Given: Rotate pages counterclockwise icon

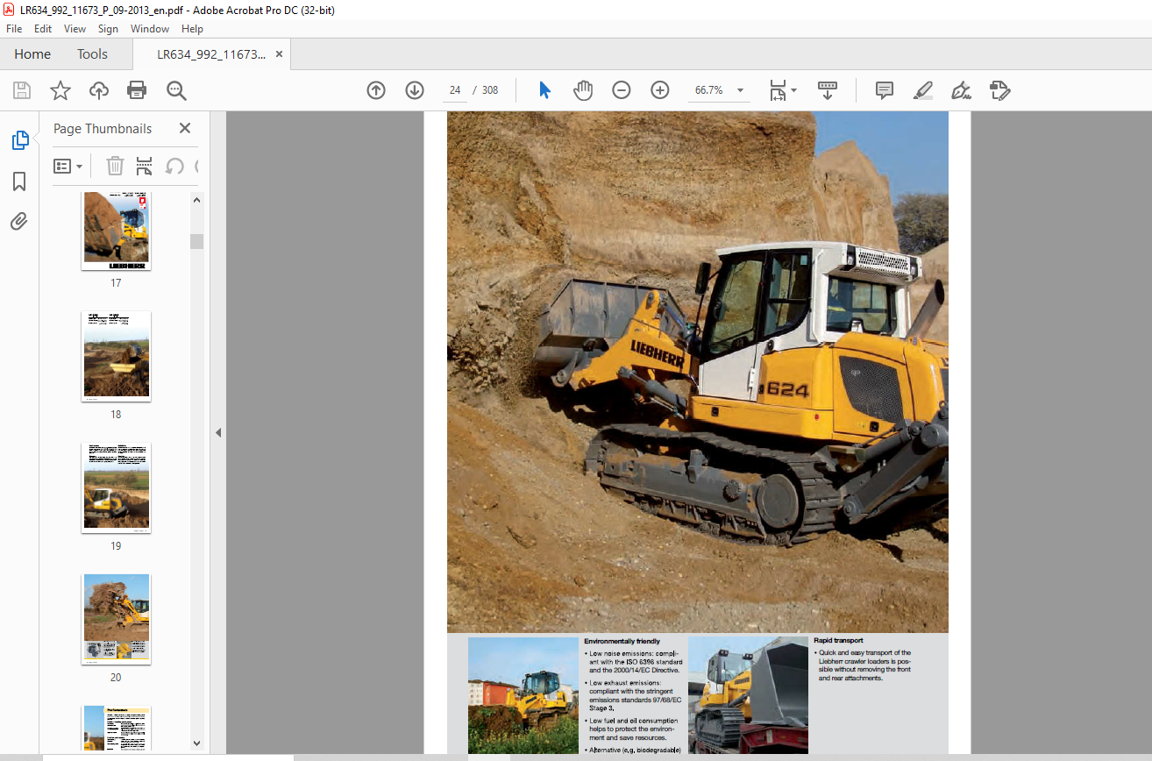Looking at the screenshot, I should coord(174,166).
